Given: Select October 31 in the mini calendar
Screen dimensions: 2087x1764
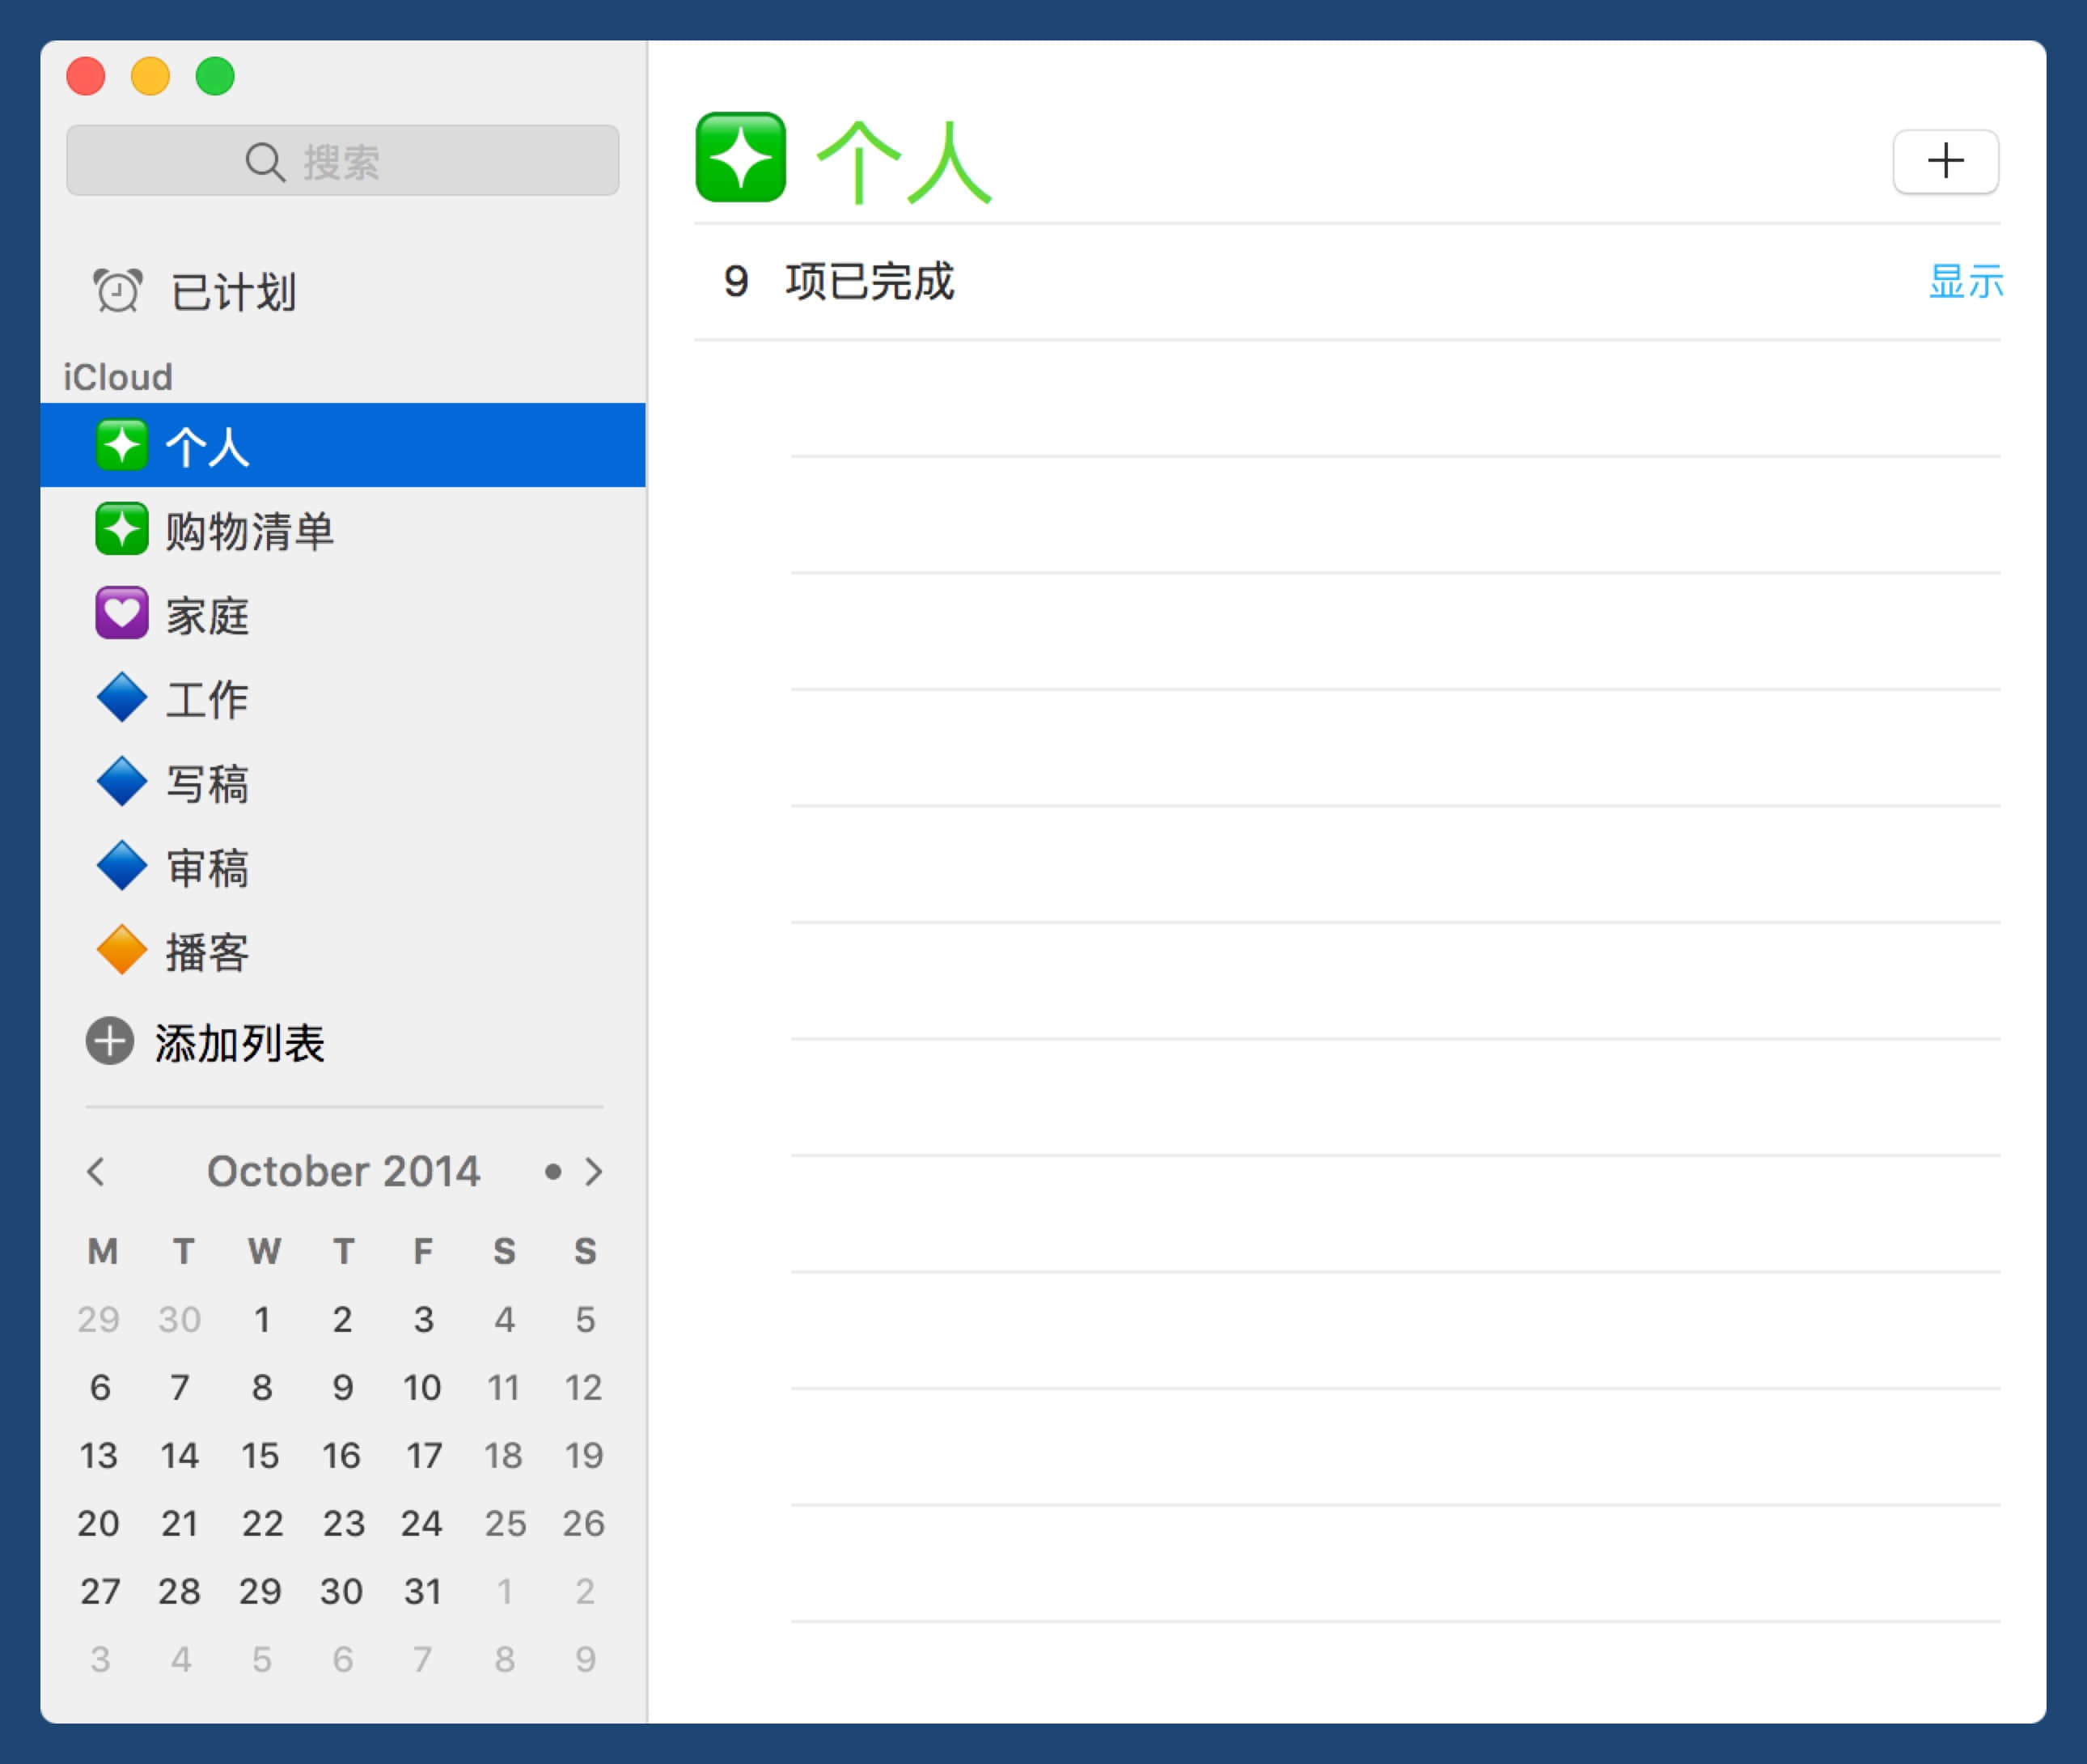Looking at the screenshot, I should tap(423, 1591).
